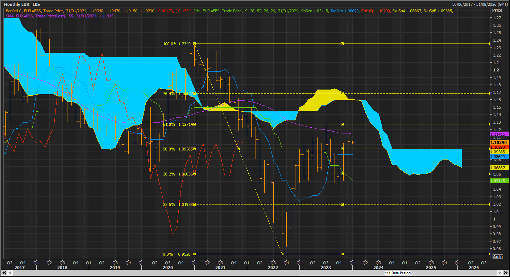Screen dimensions: 510x277
Task: Click the SkuSpB 1.09385 legend value
Action: pyautogui.click(x=438, y=11)
